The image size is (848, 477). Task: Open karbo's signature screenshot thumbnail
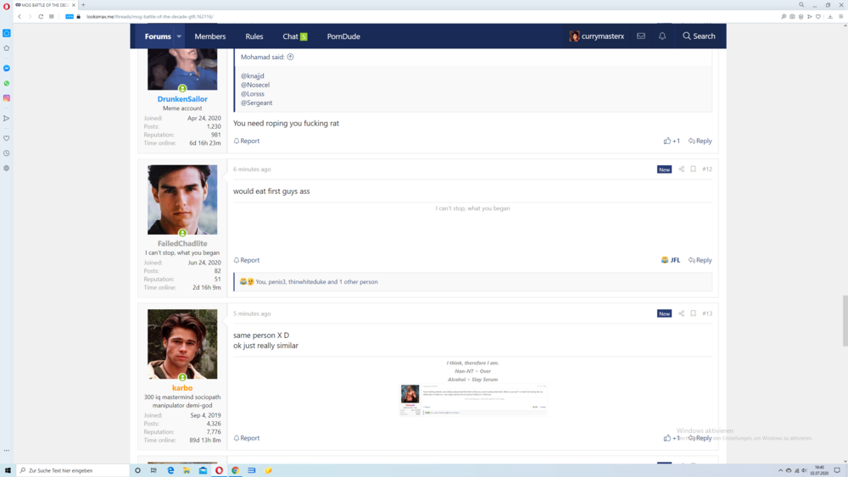click(x=473, y=400)
